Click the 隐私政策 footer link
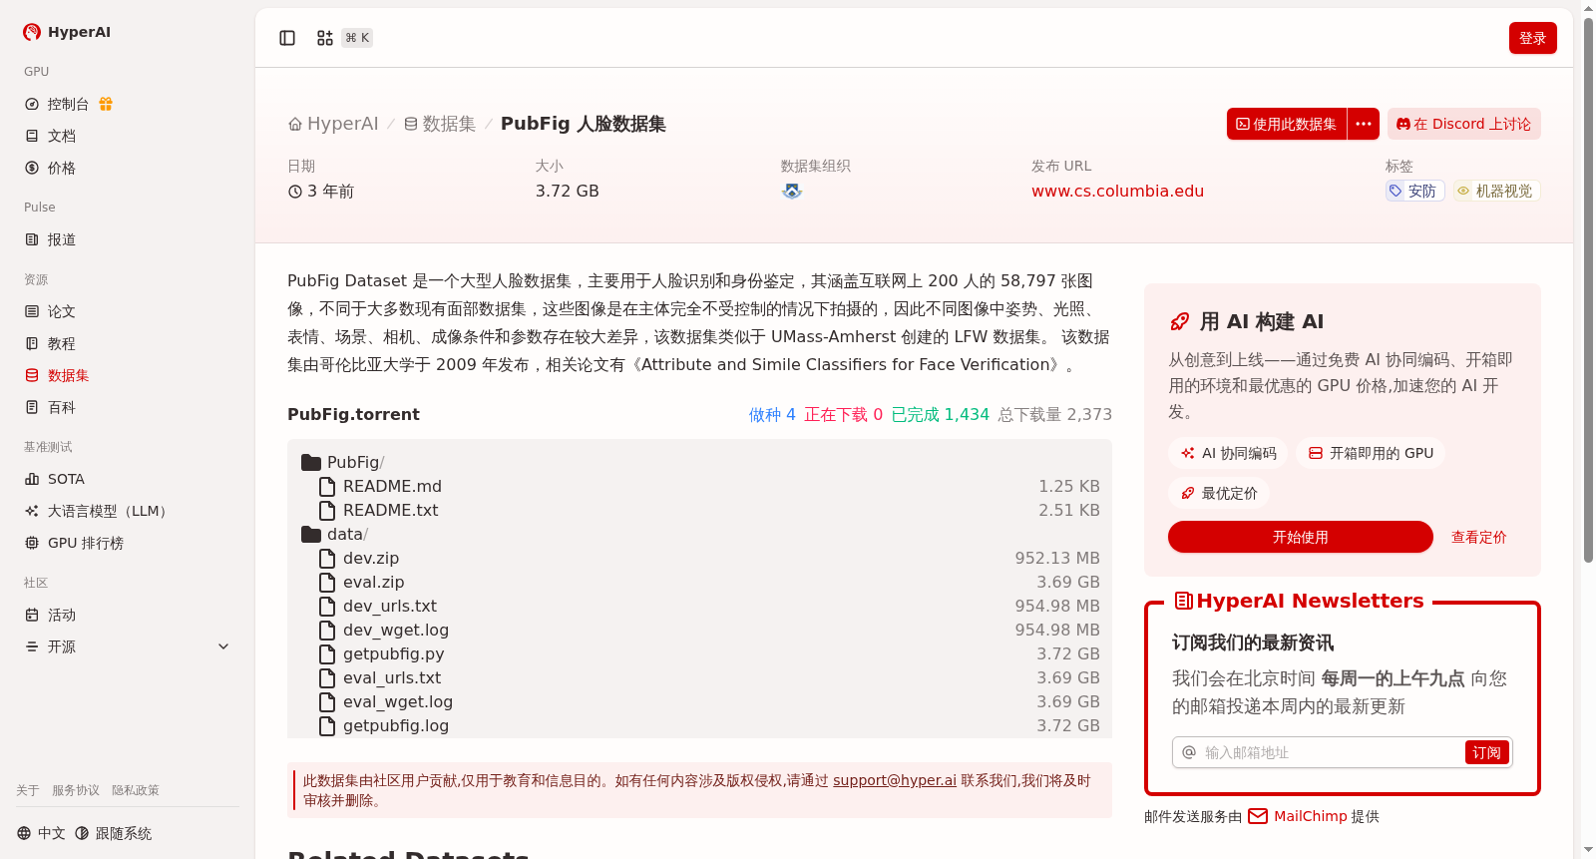This screenshot has width=1596, height=859. 136,790
